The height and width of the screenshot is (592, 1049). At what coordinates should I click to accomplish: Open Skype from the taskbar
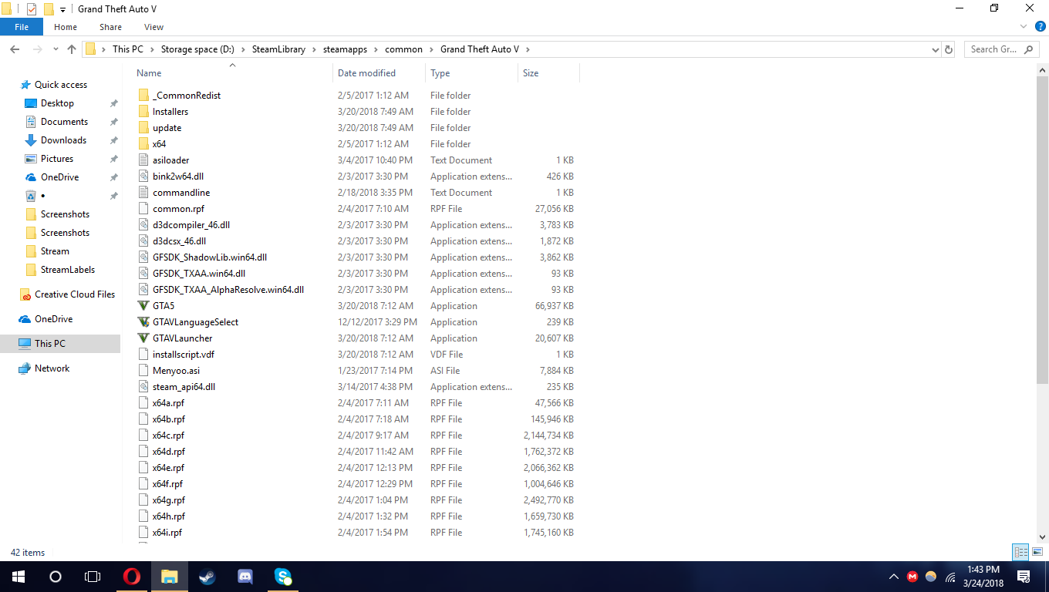click(283, 576)
